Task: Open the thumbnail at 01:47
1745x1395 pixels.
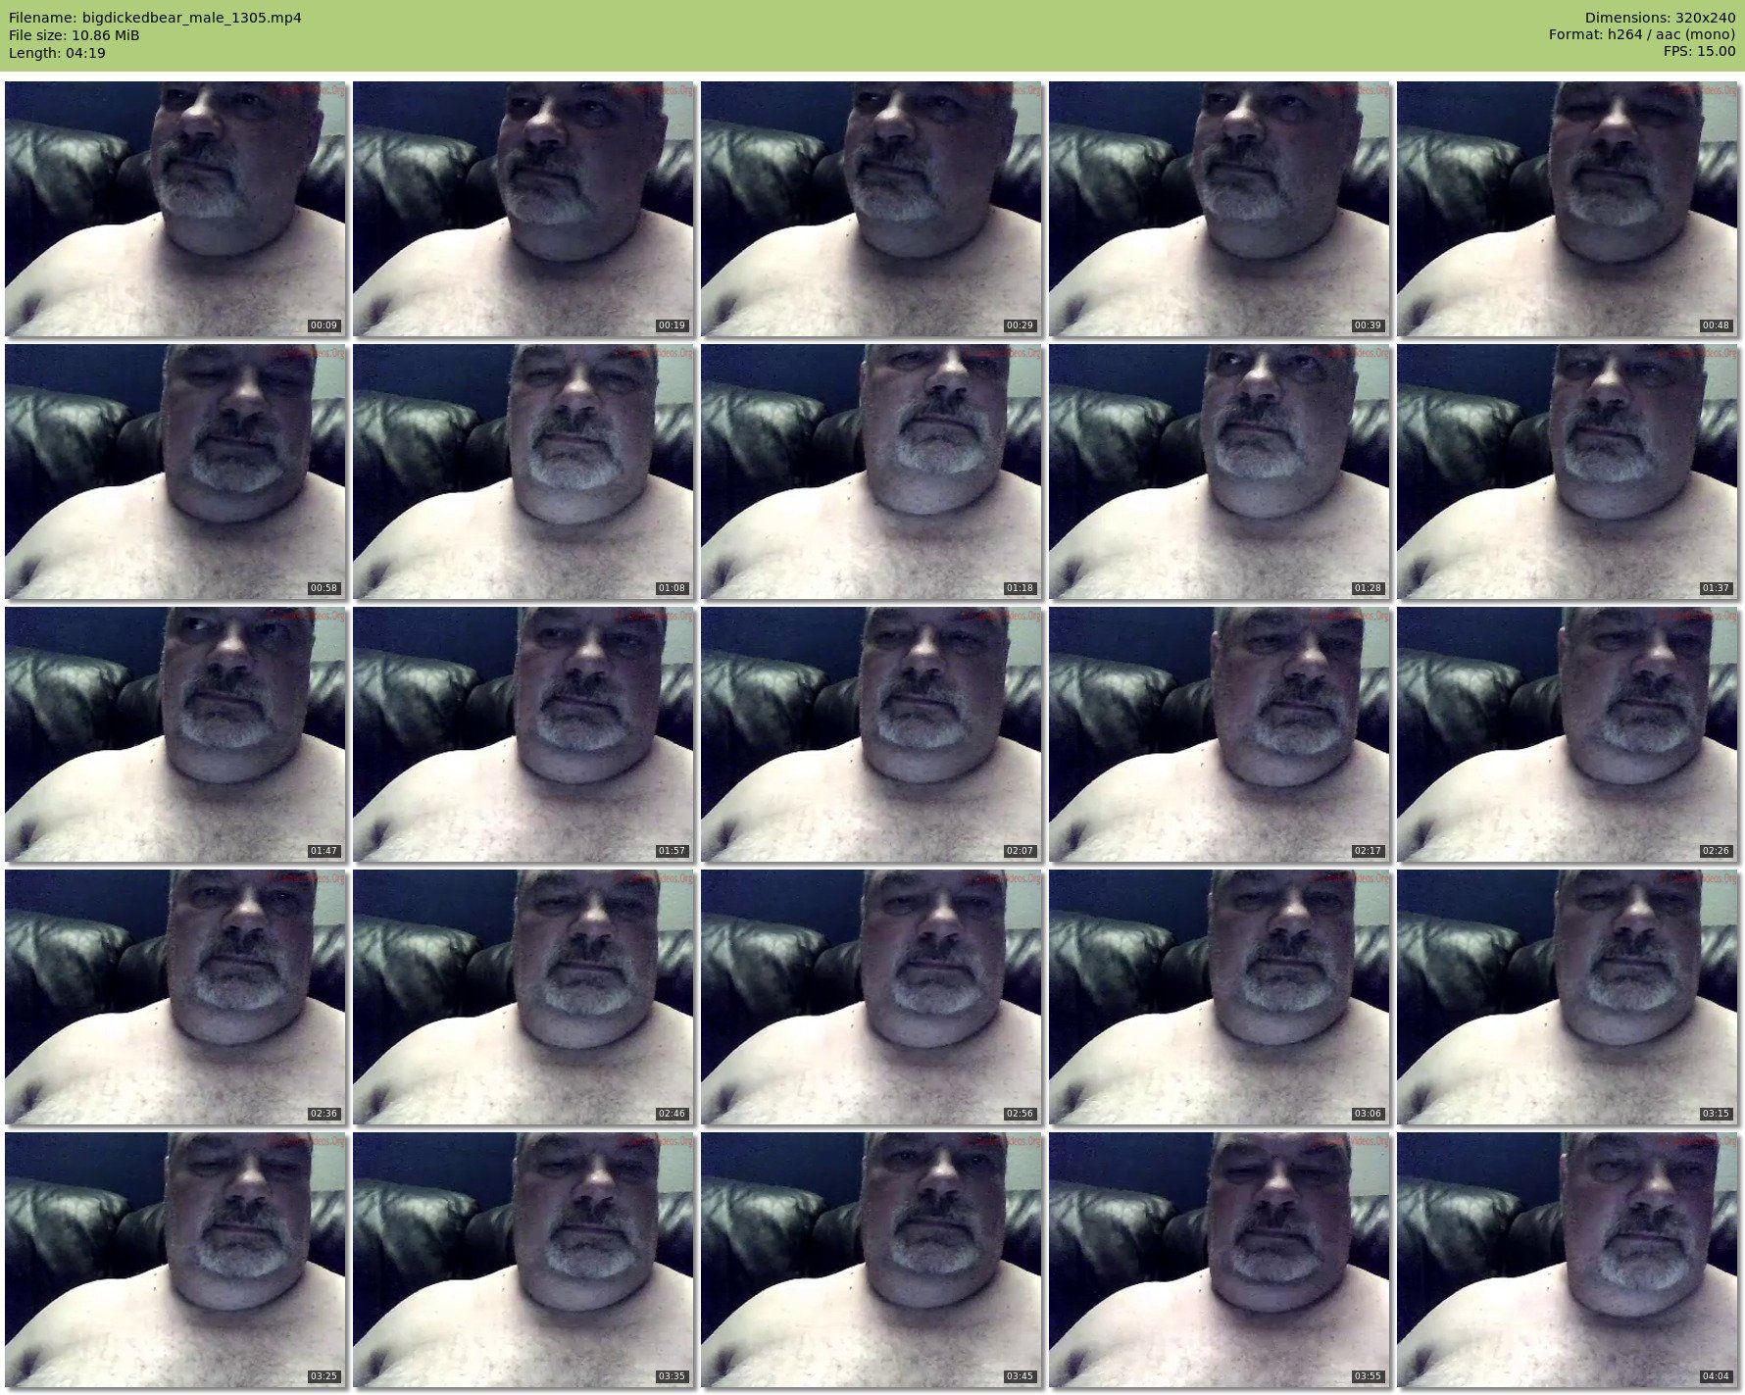Action: (x=174, y=734)
